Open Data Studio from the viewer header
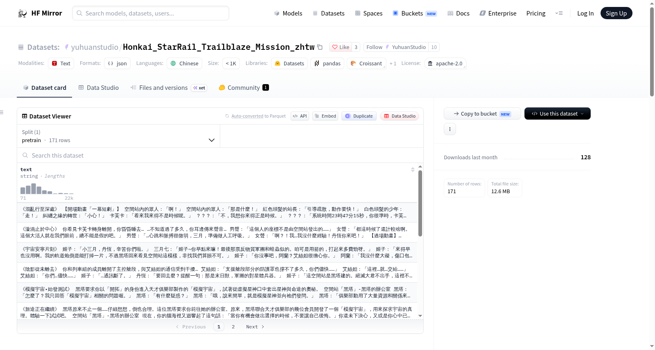This screenshot has width=655, height=350. [x=400, y=116]
